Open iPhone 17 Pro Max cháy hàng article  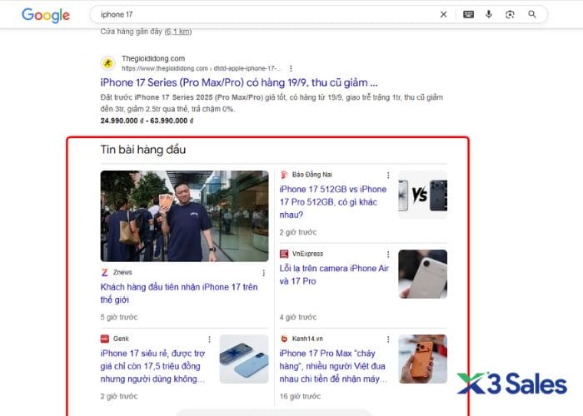coord(333,366)
